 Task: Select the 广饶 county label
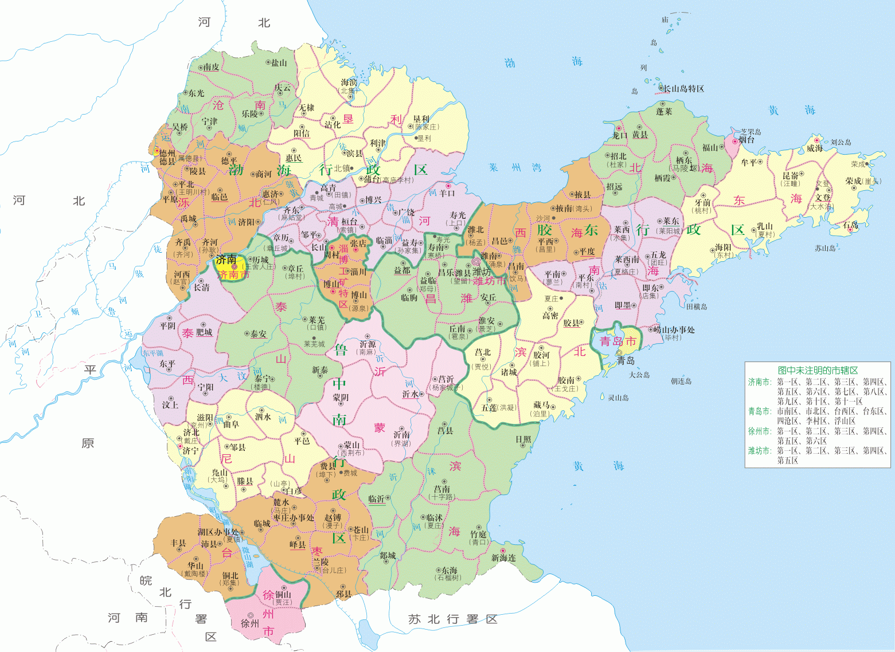coord(407,213)
